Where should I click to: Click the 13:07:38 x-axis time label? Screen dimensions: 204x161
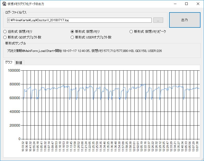pos(197,146)
